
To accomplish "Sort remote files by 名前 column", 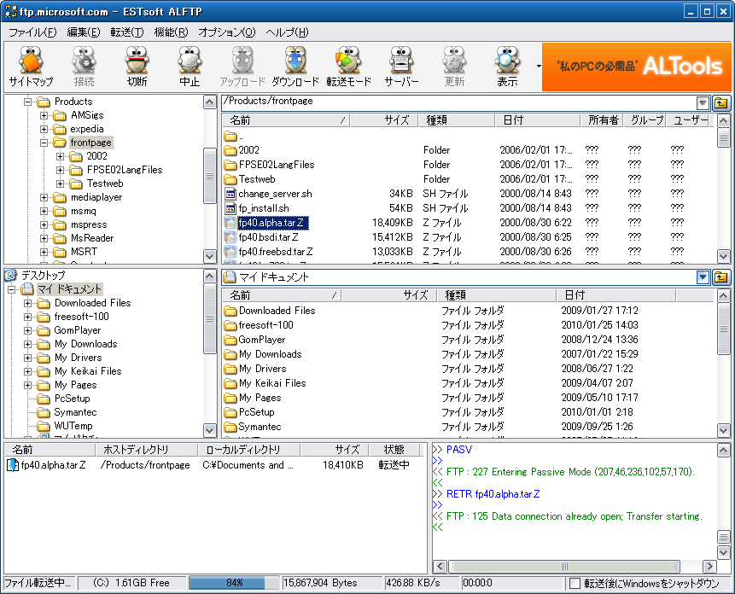I will pyautogui.click(x=286, y=120).
